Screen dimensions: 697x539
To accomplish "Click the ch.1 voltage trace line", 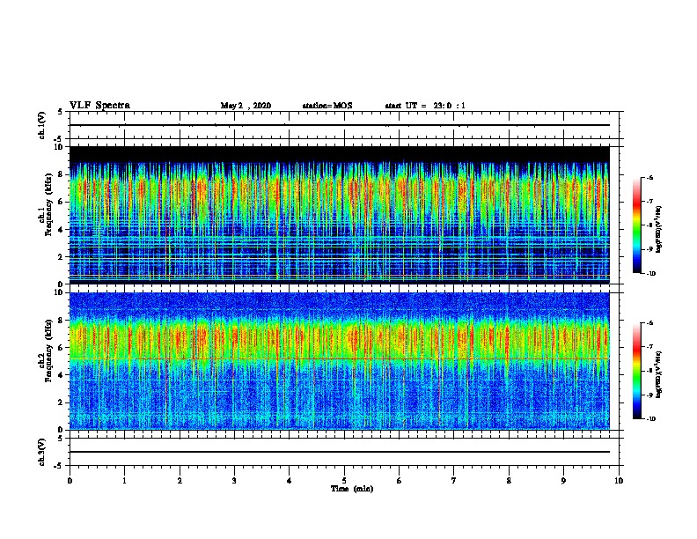I will pyautogui.click(x=339, y=125).
